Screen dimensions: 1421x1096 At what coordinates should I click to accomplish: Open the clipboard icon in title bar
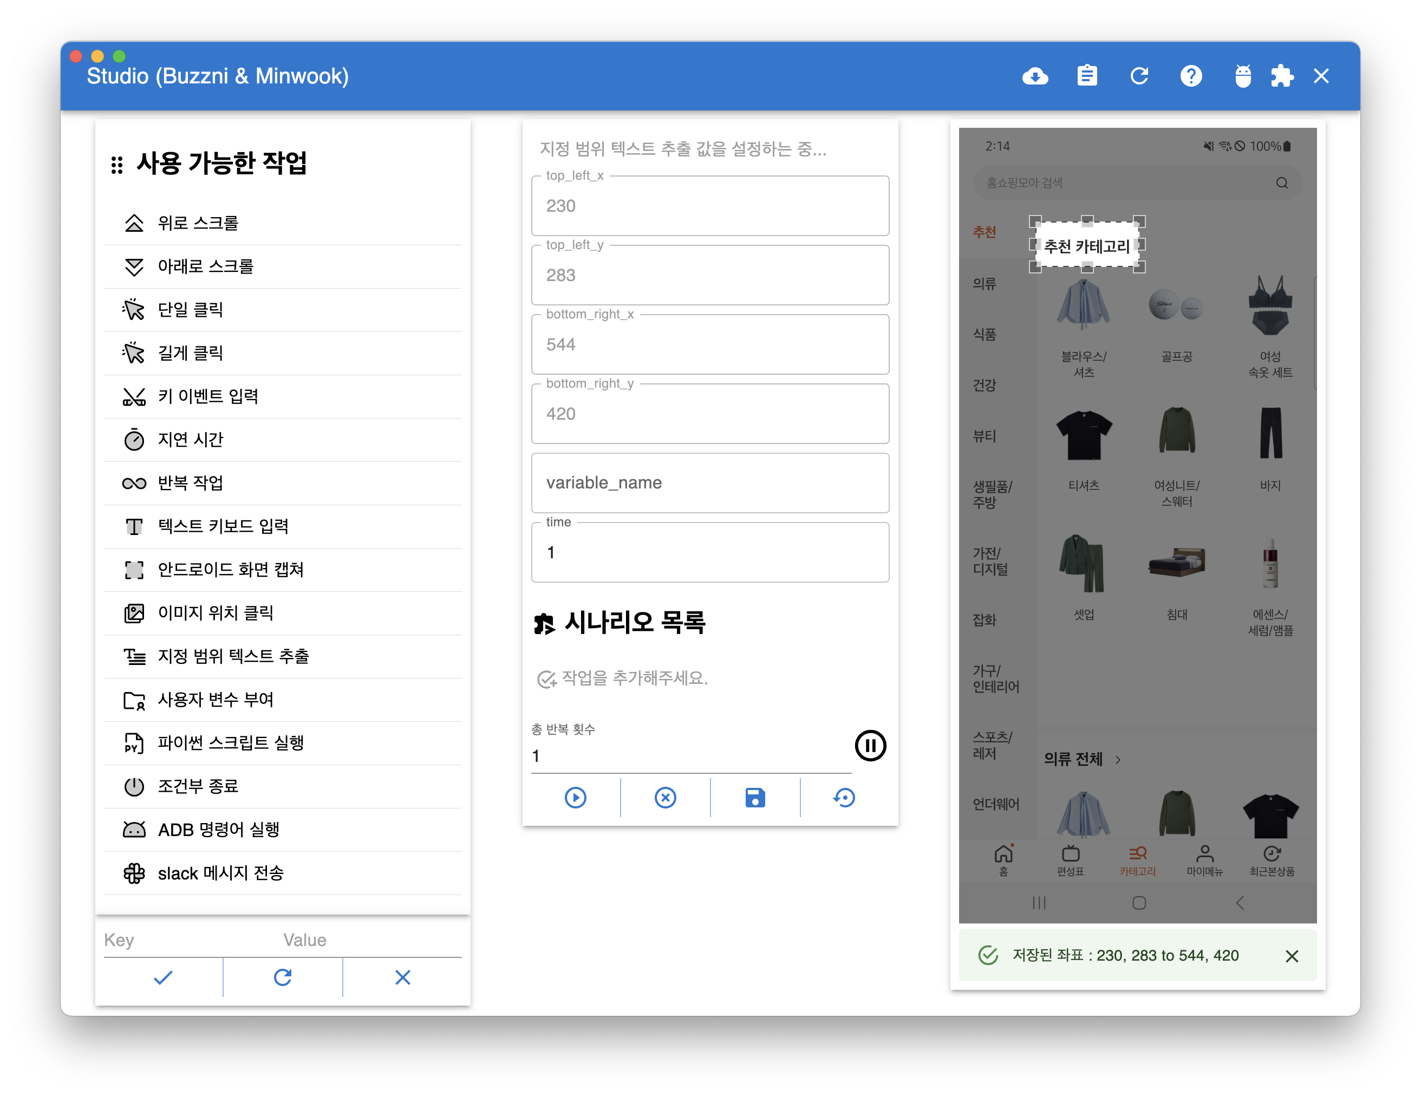1086,76
